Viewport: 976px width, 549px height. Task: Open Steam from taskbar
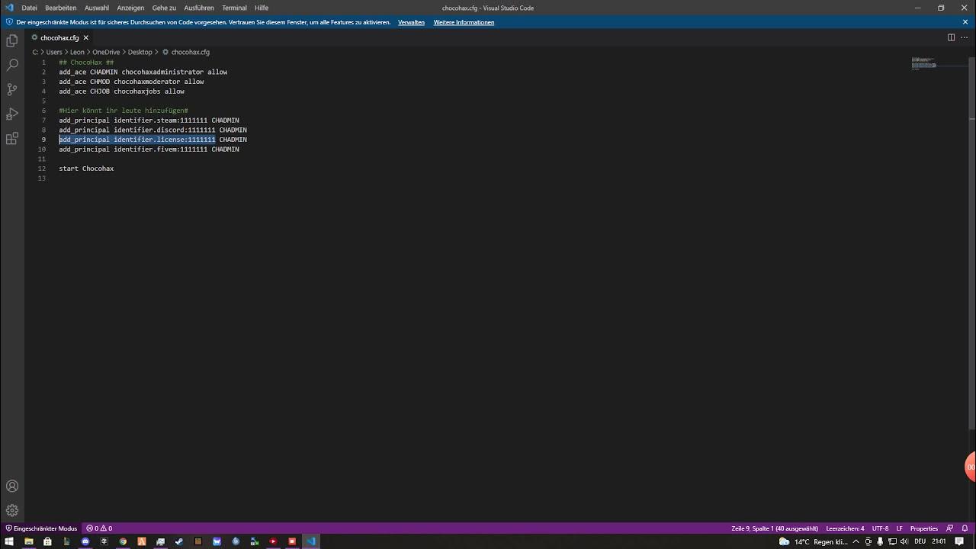(x=178, y=541)
